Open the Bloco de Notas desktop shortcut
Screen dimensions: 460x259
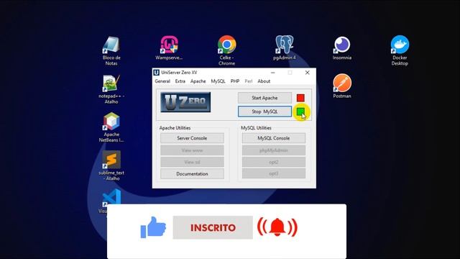coord(111,50)
